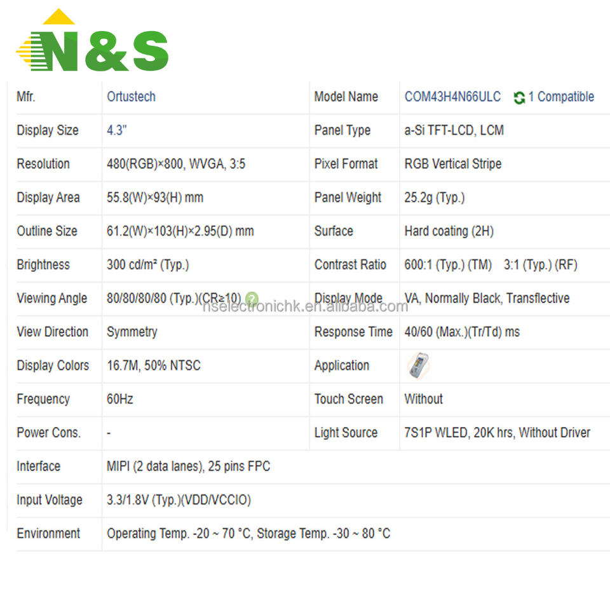
Task: Click the N&S company logo
Action: (x=92, y=40)
